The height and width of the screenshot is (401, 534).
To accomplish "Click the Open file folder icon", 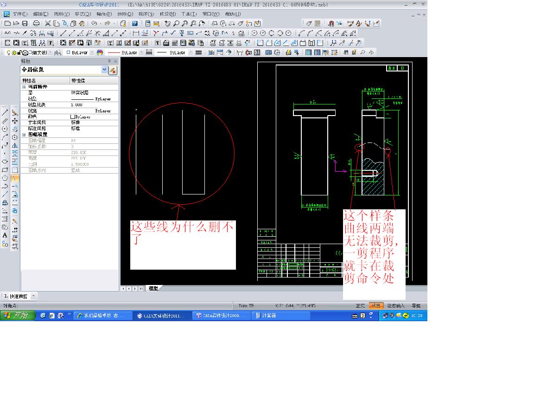I will pyautogui.click(x=16, y=23).
